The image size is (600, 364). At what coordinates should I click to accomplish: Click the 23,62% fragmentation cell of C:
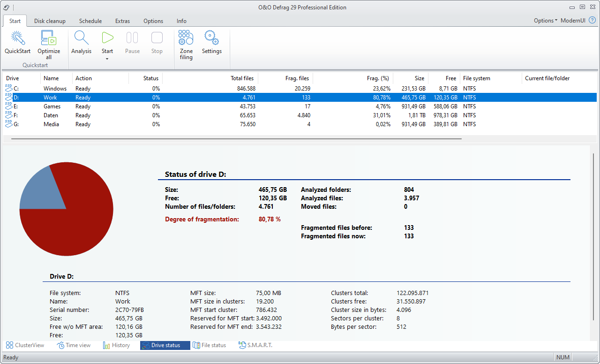(x=381, y=89)
